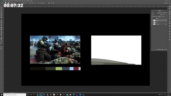Switch to the Layers tab
The width and height of the screenshot is (171, 96).
[x=160, y=11]
